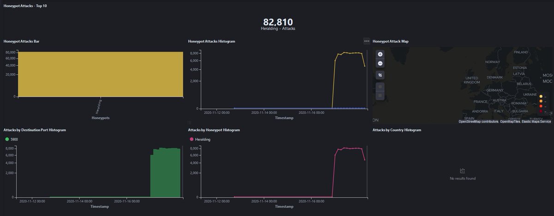Screen dimensions: 554x216
Task: Click the DENMARK label on map
Action: [x=495, y=77]
